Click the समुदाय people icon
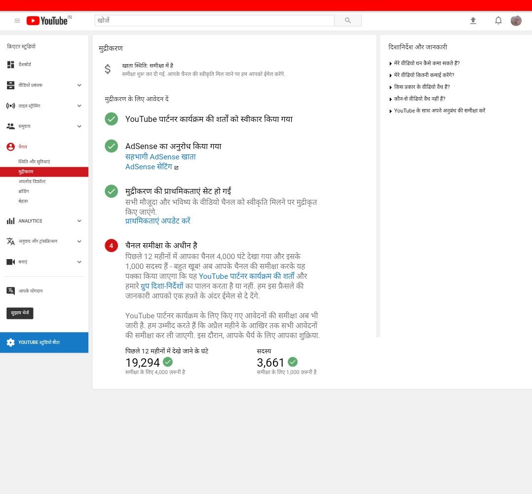Screen dimensions: 532x494 coord(10,126)
